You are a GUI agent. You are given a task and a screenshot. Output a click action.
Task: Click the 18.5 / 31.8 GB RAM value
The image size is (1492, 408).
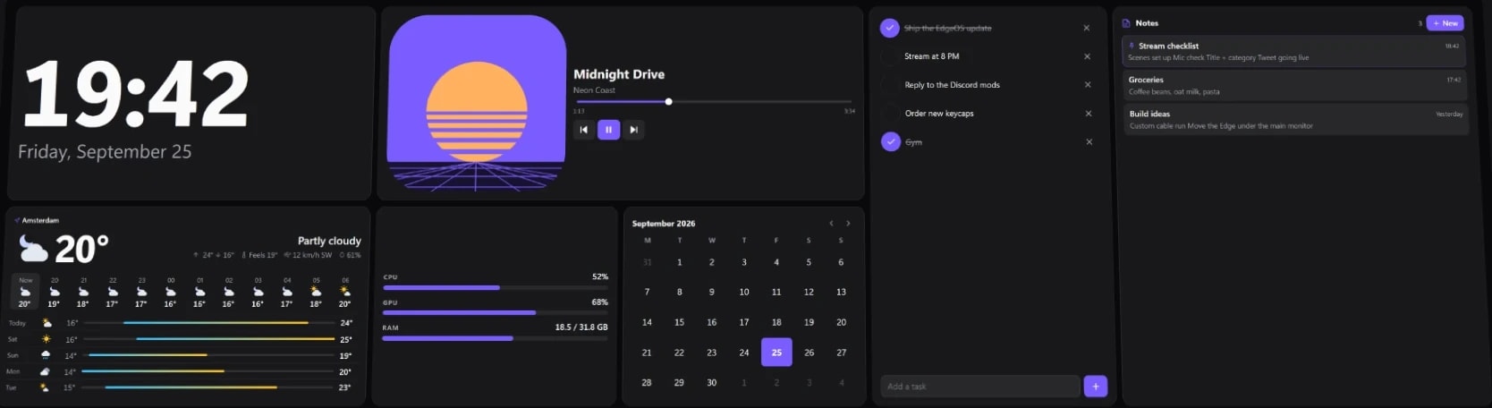coord(581,327)
